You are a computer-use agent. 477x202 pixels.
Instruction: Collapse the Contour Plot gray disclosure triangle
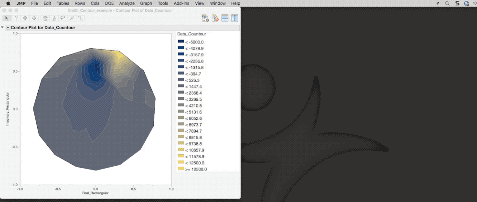coord(2,28)
